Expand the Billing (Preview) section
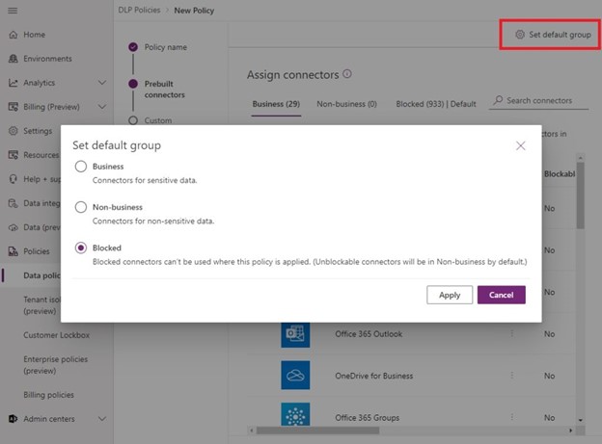 (x=102, y=107)
